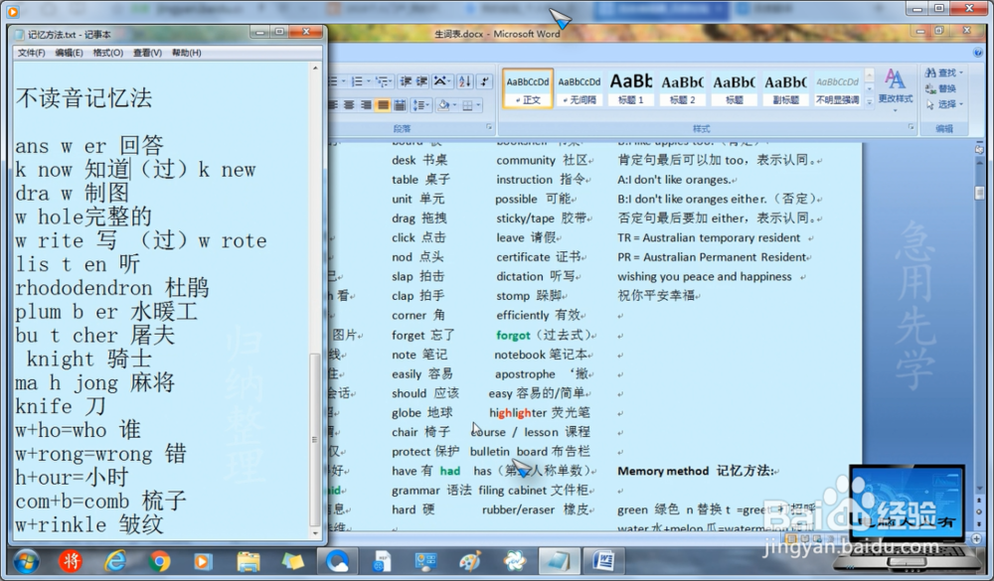Open the Windows Start orb

coord(26,561)
